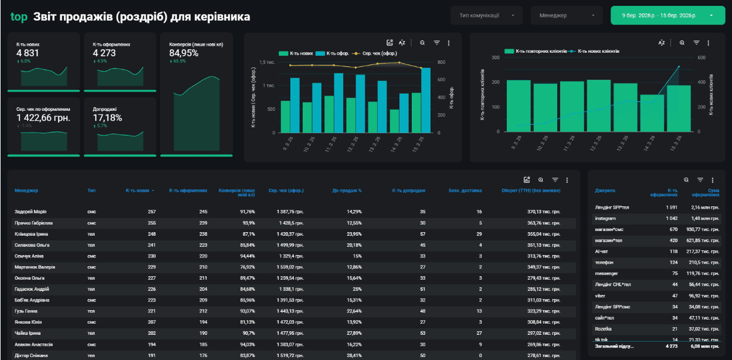Click the Конверсія (лише нові кл) scorecard
732x360 pixels.
tap(196, 95)
